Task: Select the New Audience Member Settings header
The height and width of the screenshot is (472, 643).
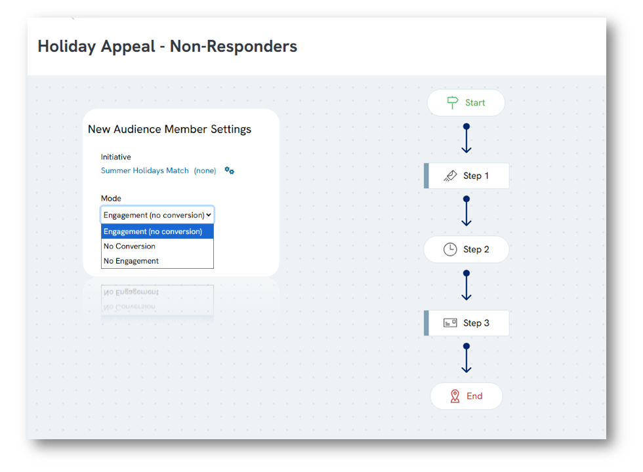Action: click(x=169, y=129)
